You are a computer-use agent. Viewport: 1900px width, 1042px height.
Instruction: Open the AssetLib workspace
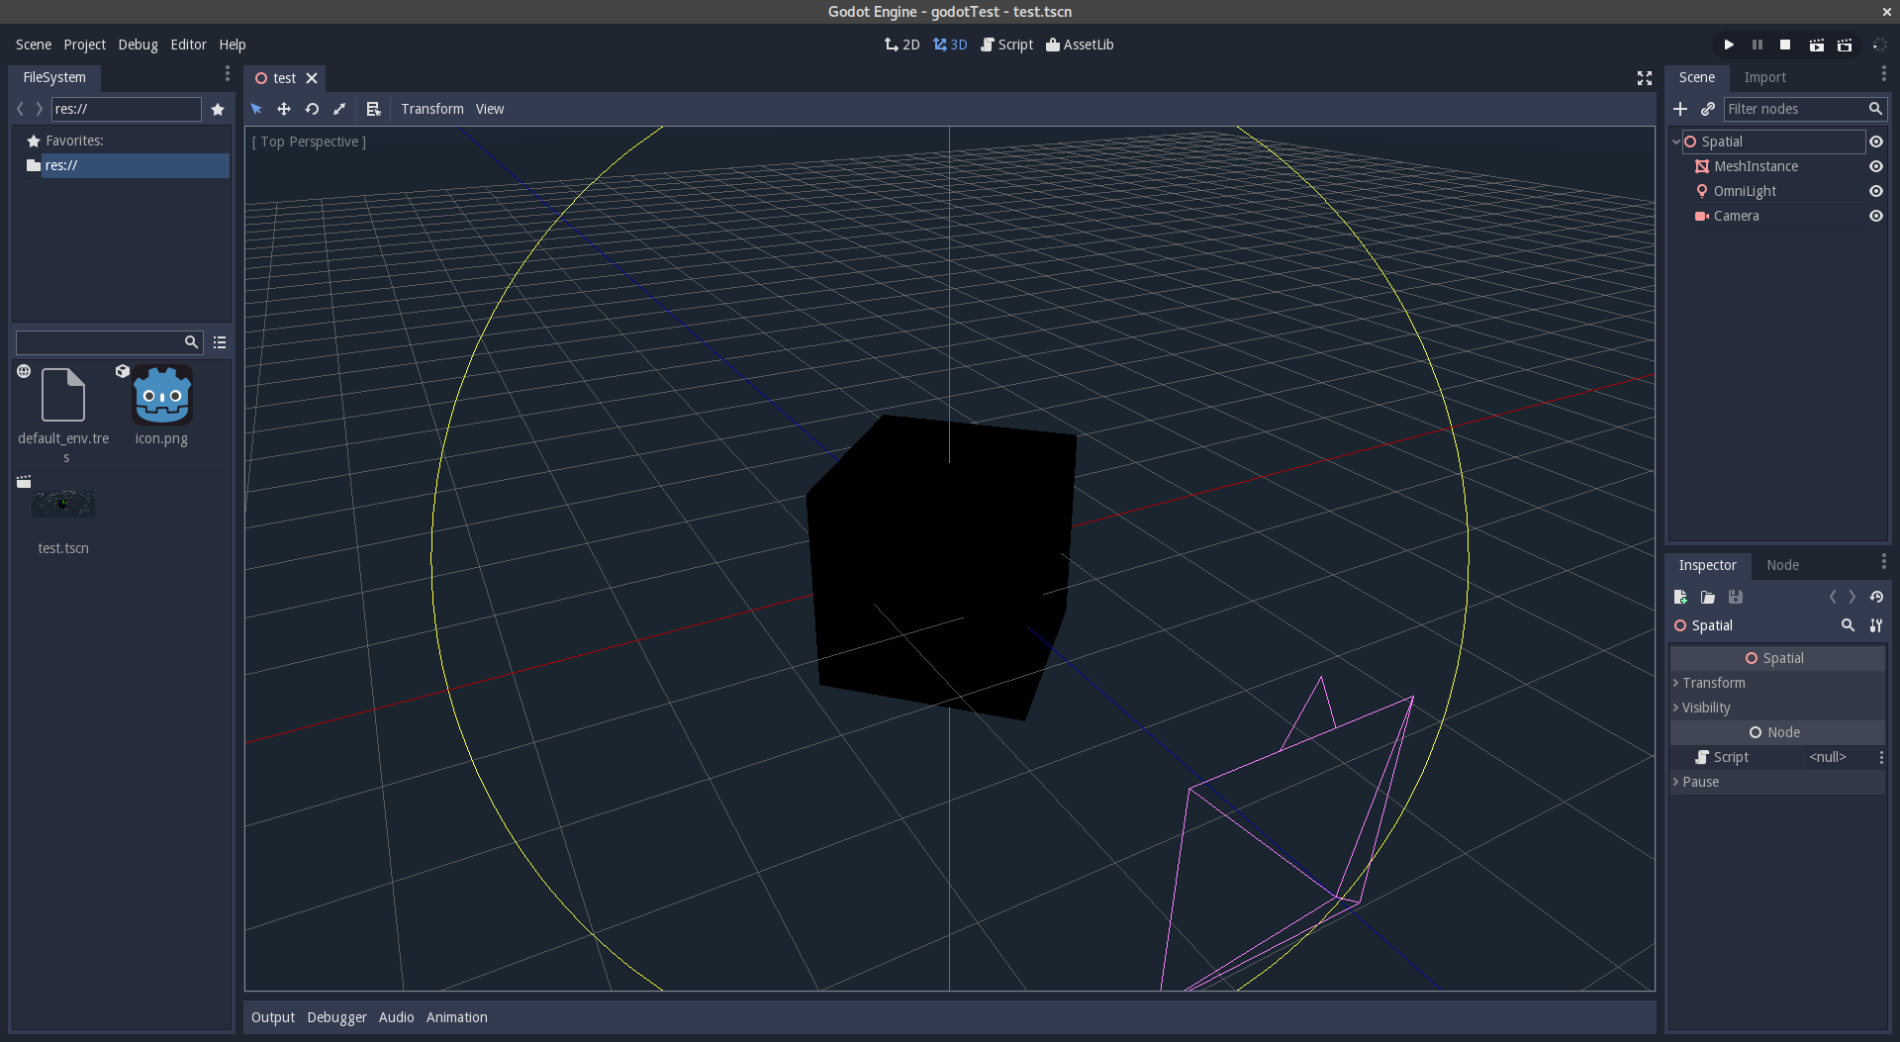click(x=1080, y=45)
